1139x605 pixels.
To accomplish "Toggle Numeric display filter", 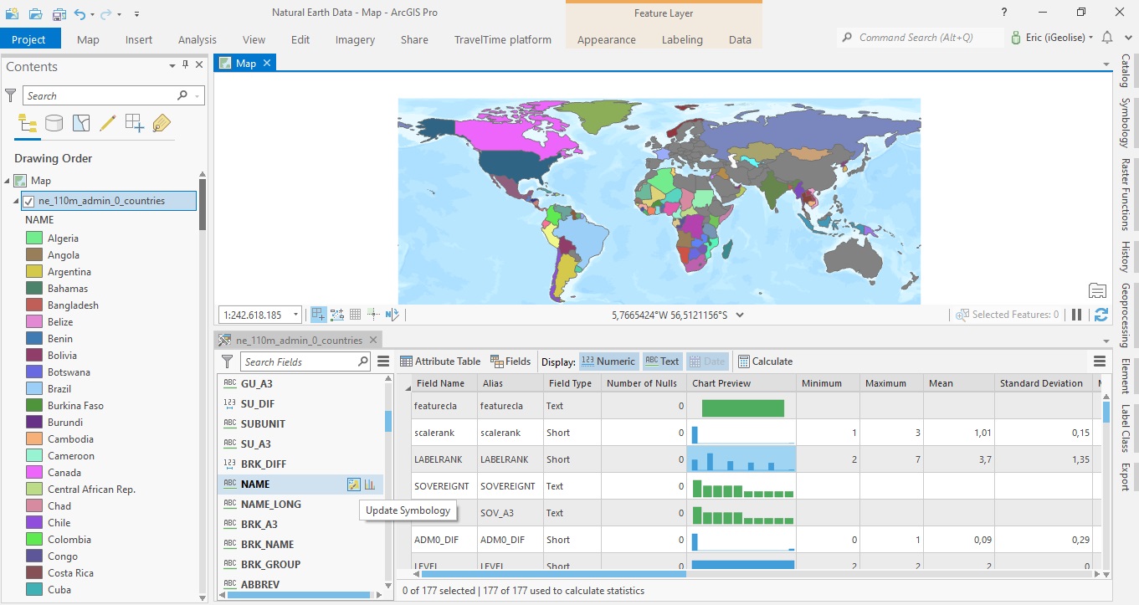I will point(608,361).
